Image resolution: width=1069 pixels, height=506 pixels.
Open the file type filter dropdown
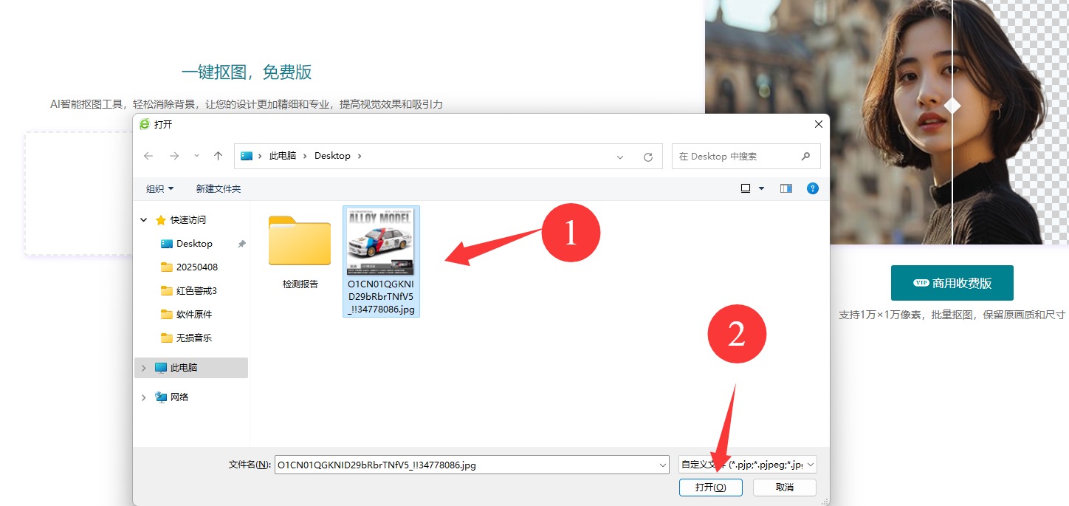[747, 465]
